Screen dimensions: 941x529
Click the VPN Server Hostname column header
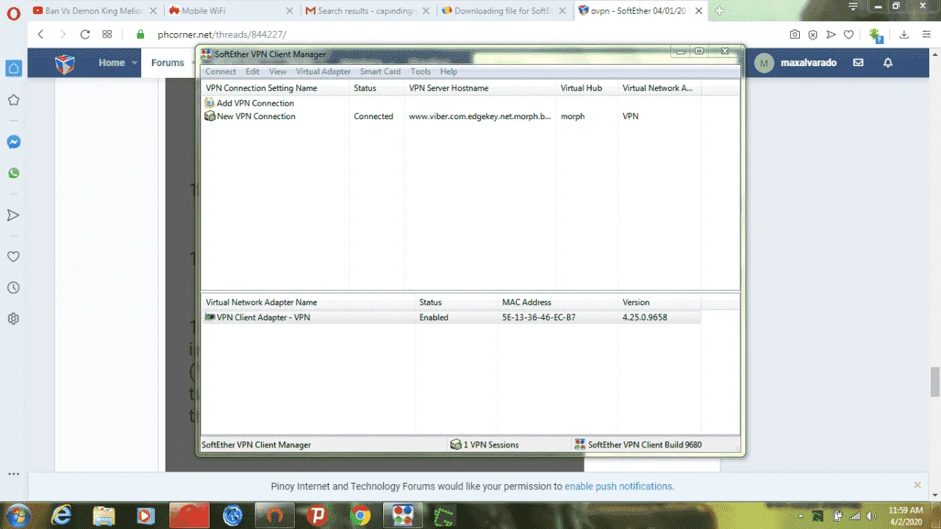(480, 88)
